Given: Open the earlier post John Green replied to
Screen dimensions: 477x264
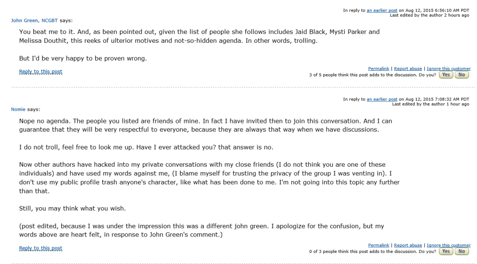Looking at the screenshot, I should coord(382,10).
